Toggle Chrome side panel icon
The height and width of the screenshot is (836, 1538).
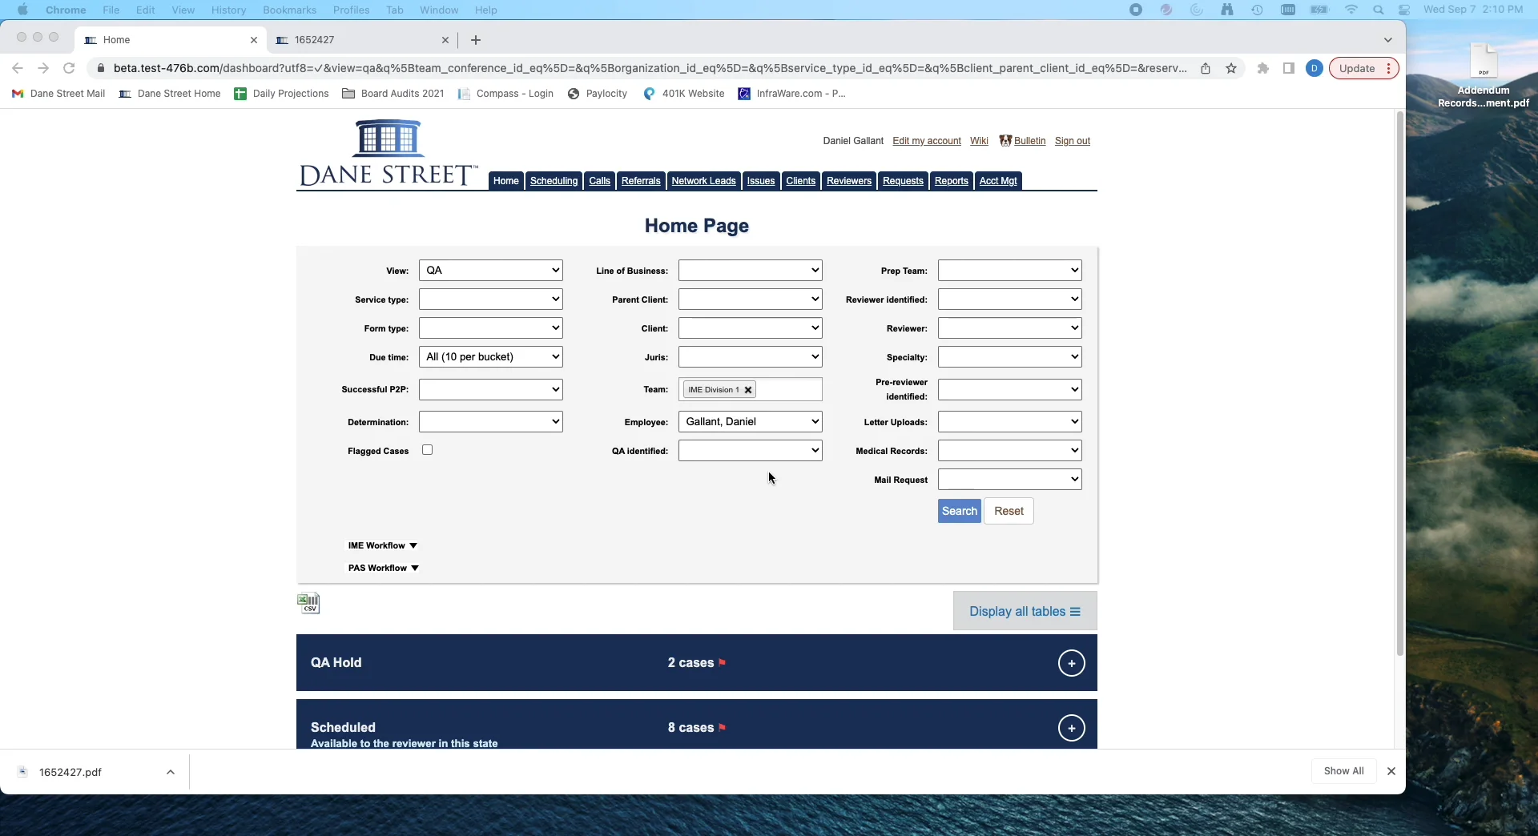pyautogui.click(x=1289, y=68)
